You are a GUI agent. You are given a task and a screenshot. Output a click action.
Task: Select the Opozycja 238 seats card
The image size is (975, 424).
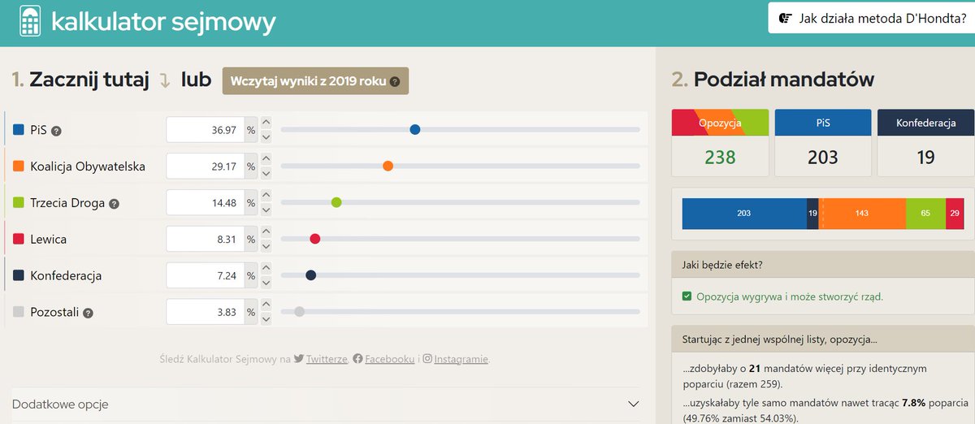[x=720, y=143]
